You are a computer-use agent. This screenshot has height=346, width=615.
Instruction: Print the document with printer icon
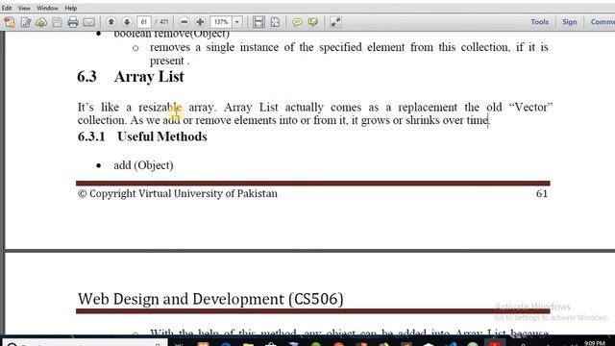click(73, 22)
